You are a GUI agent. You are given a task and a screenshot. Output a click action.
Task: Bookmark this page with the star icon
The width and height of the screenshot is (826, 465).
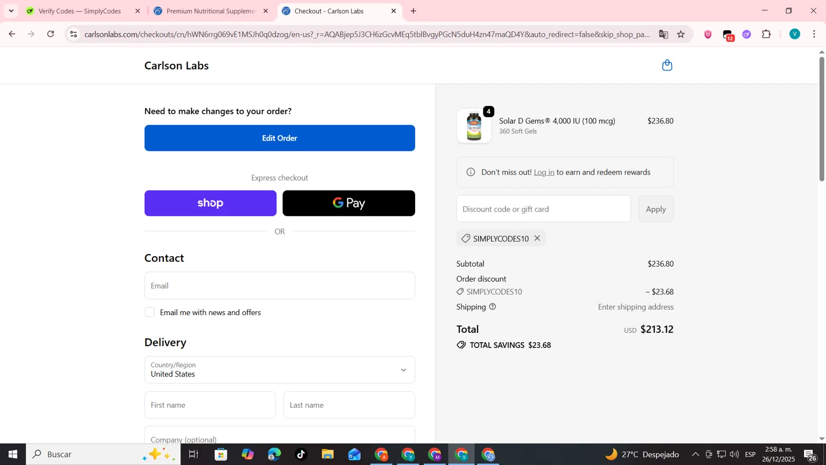click(x=681, y=34)
